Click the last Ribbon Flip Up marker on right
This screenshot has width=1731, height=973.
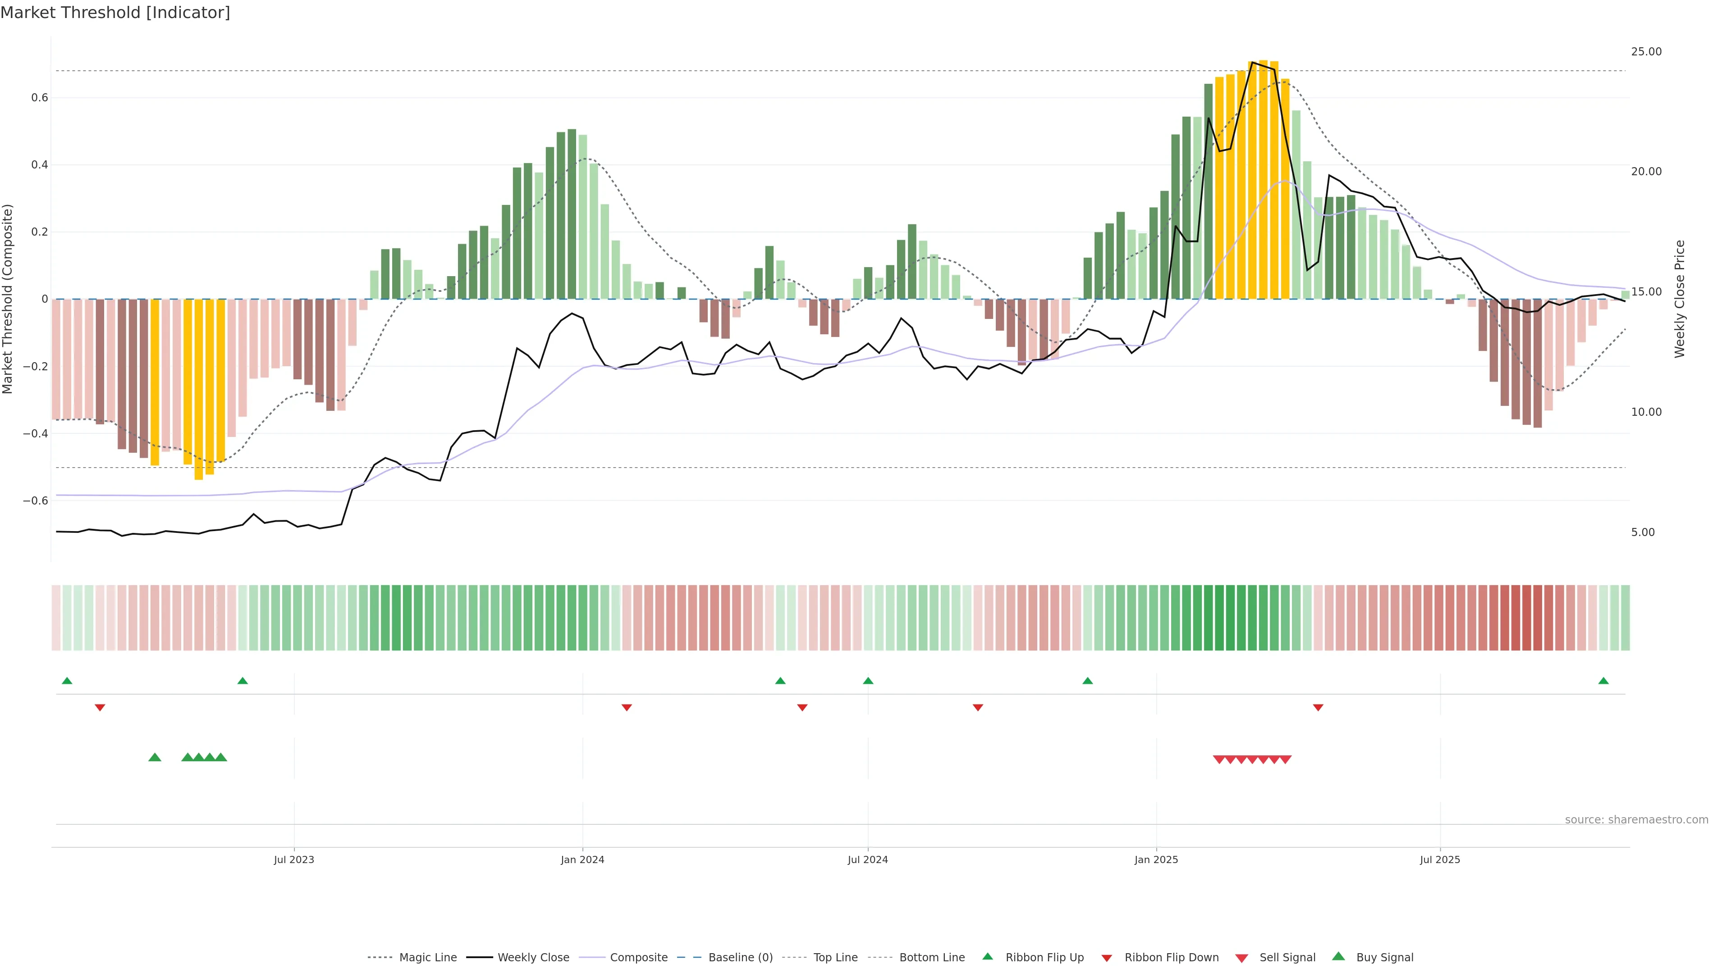coord(1603,681)
